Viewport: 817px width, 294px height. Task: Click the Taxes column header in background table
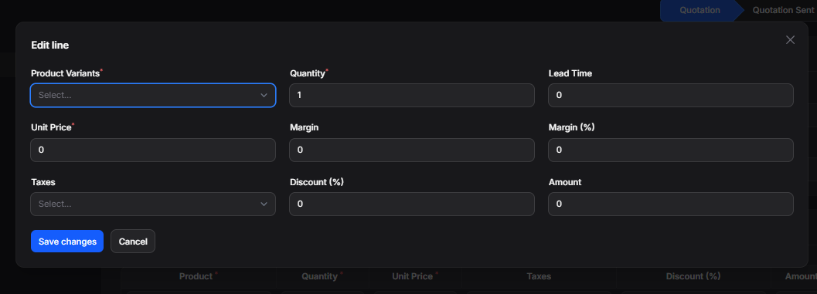coord(539,276)
